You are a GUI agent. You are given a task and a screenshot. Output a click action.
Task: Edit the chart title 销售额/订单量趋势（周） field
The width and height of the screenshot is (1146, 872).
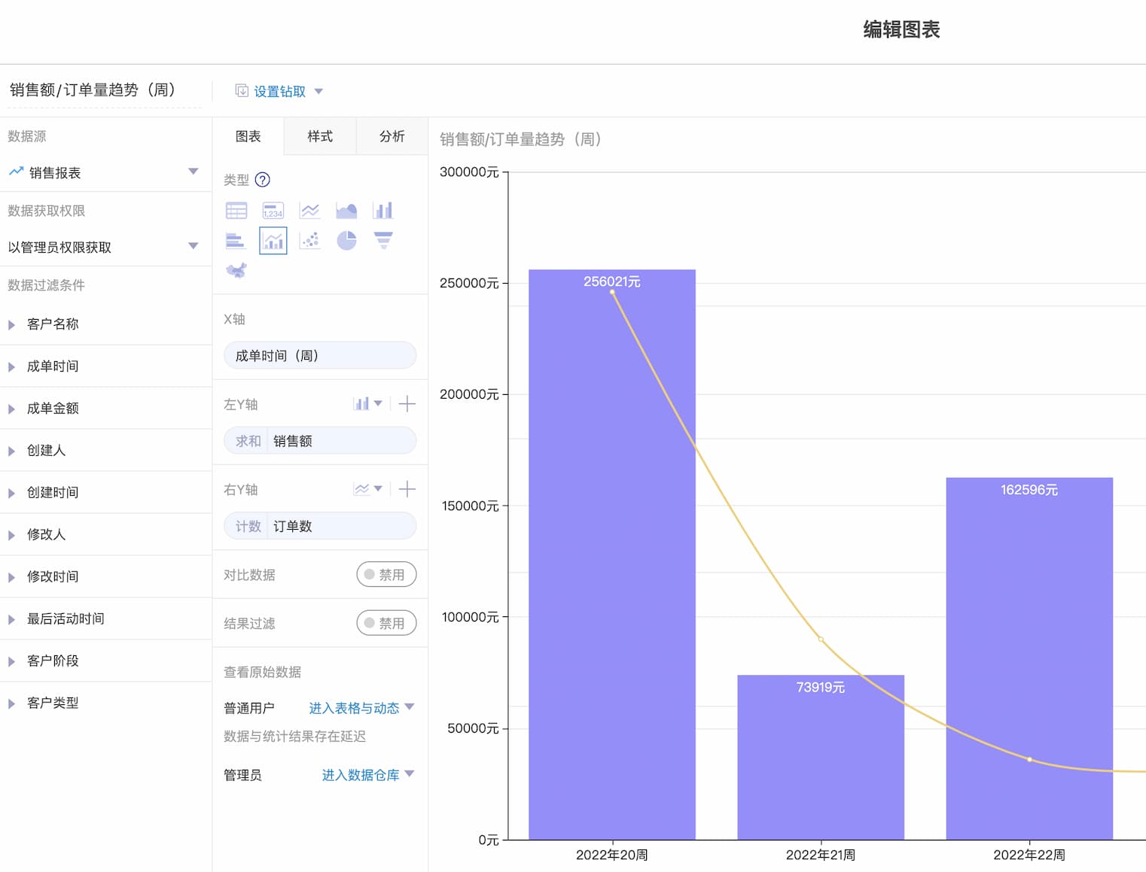pyautogui.click(x=105, y=90)
